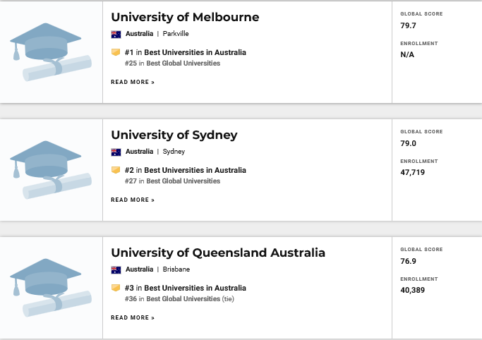Click the yellow badge icon beside #3 ranking
482x340 pixels.
[x=116, y=288]
